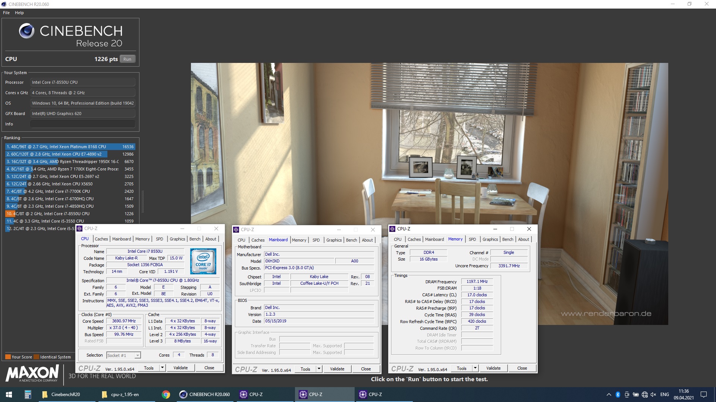Open the File menu
Image resolution: width=716 pixels, height=402 pixels.
pyautogui.click(x=6, y=13)
